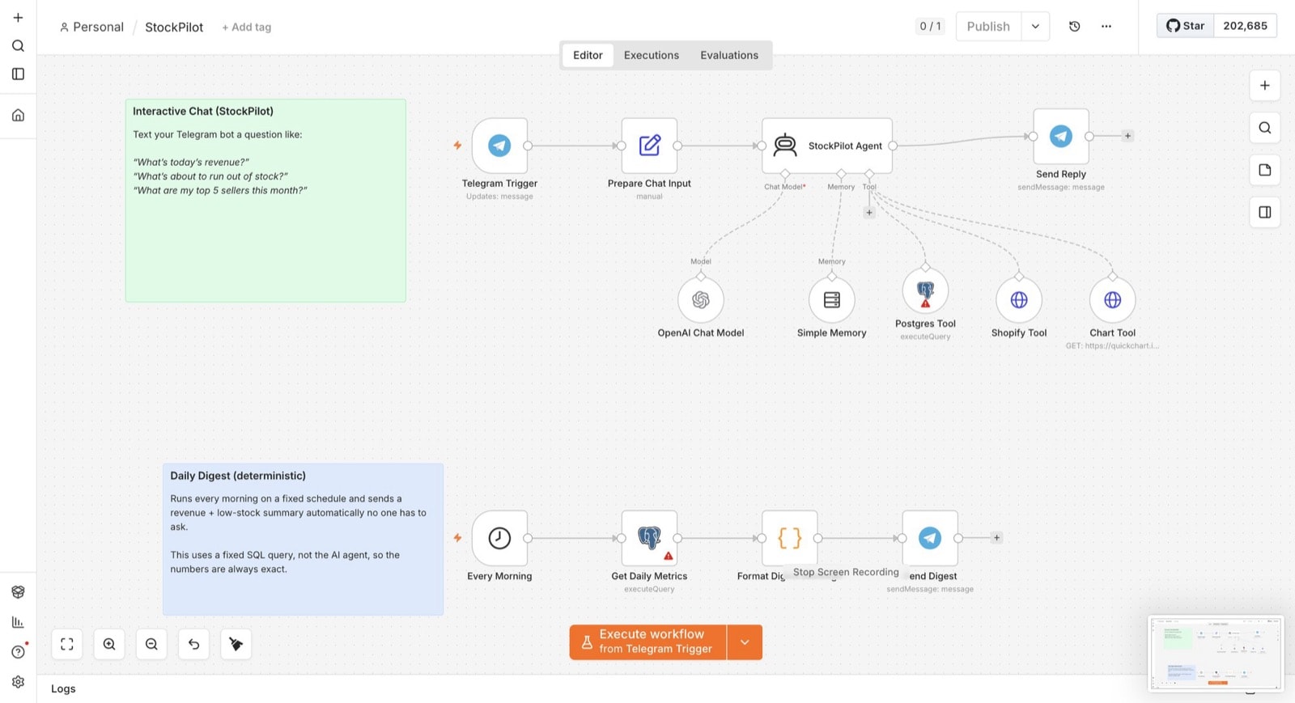1295x703 pixels.
Task: Open the Simple Memory node
Action: click(x=831, y=300)
